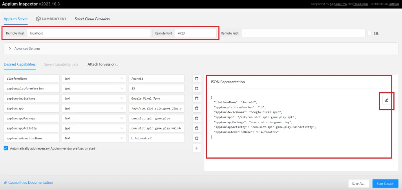Edit the apk path value field
Image resolution: width=402 pixels, height=190 pixels.
[x=156, y=108]
